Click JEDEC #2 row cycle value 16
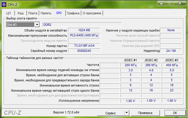This screenshot has width=188, height=118. tap(151, 91)
